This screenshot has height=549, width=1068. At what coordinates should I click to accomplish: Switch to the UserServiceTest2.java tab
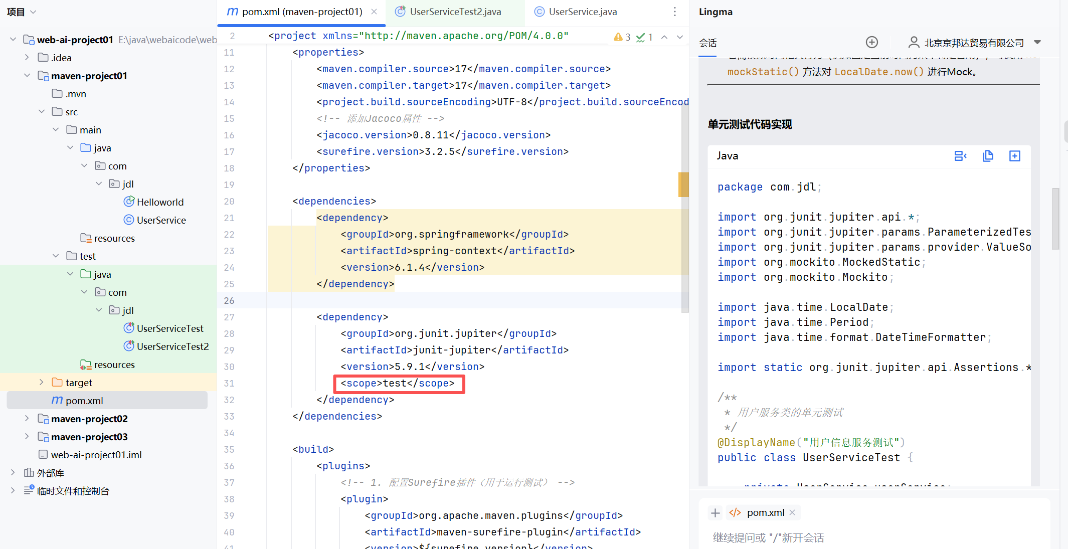click(455, 12)
